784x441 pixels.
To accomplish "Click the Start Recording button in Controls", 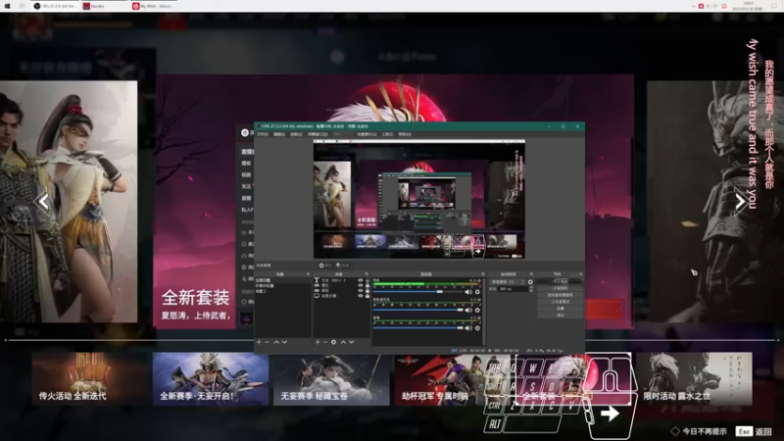I will pos(560,288).
